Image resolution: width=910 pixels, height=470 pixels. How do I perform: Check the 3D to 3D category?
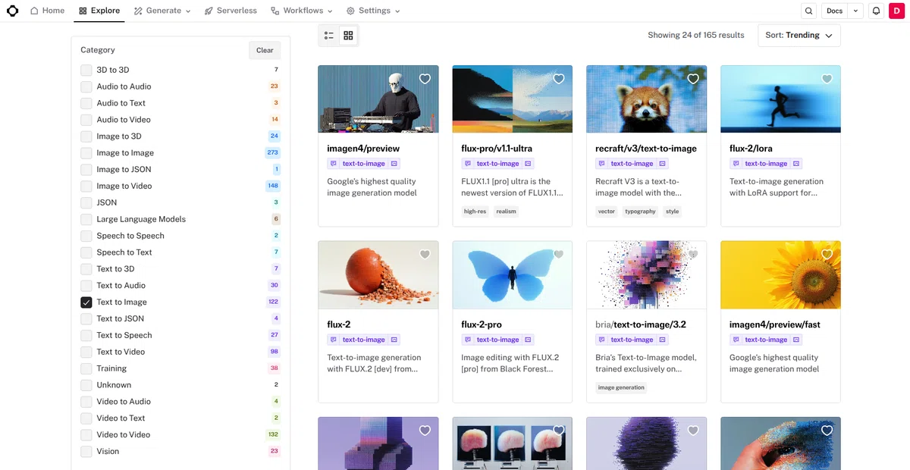[x=86, y=70]
